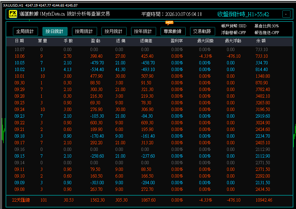Click the 盈虧 column header

(x=95, y=41)
